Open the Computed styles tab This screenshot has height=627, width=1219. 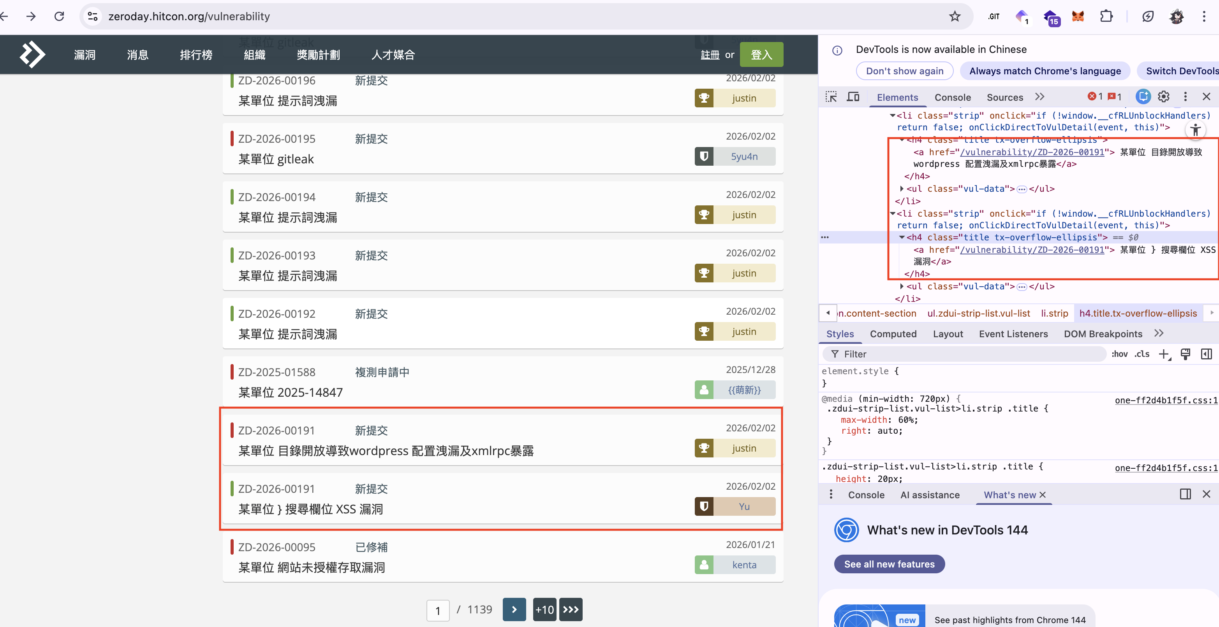(x=893, y=334)
